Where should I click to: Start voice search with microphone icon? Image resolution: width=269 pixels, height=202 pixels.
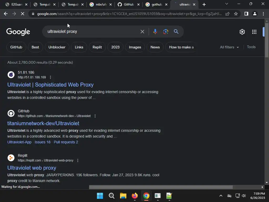click(x=155, y=32)
